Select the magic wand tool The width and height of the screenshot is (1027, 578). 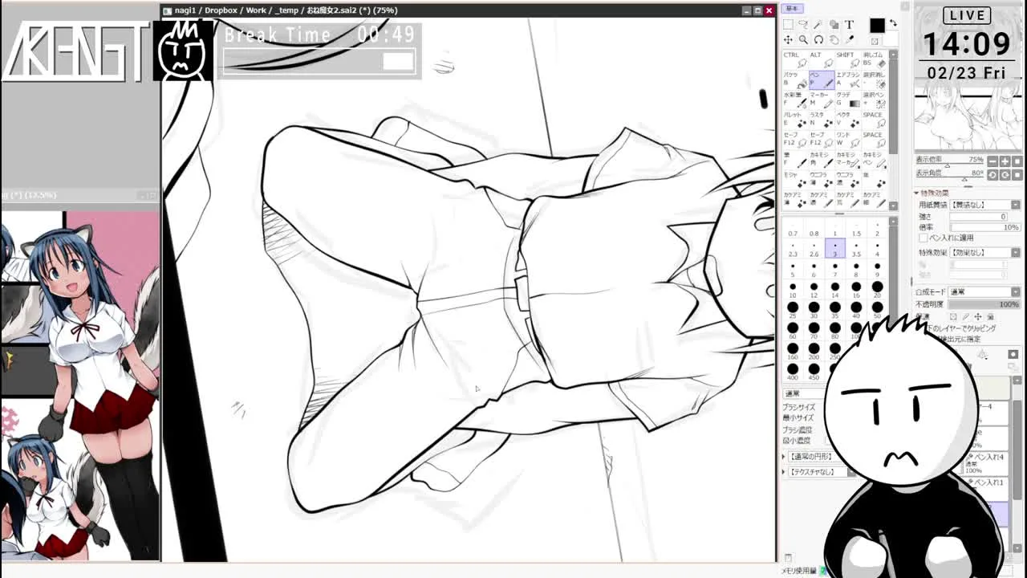pos(818,25)
